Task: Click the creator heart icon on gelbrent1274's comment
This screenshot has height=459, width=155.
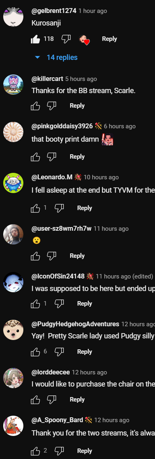Action: coord(84,40)
